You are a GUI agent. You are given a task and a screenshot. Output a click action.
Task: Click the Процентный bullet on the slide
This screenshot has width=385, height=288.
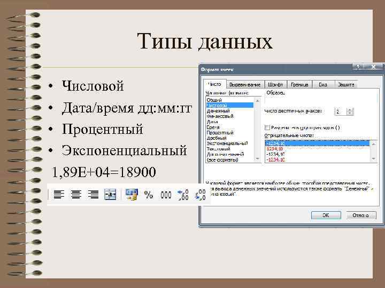102,129
